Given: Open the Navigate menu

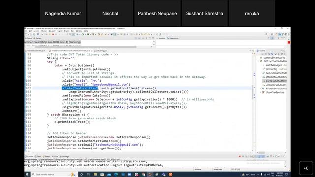Looking at the screenshot, I should pos(52,31).
